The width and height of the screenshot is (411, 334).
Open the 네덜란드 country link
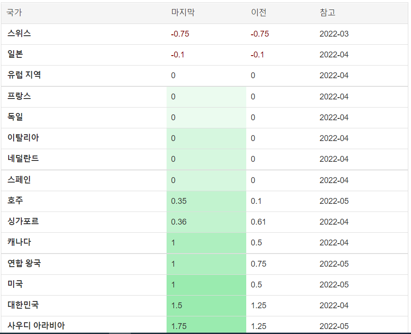23,158
